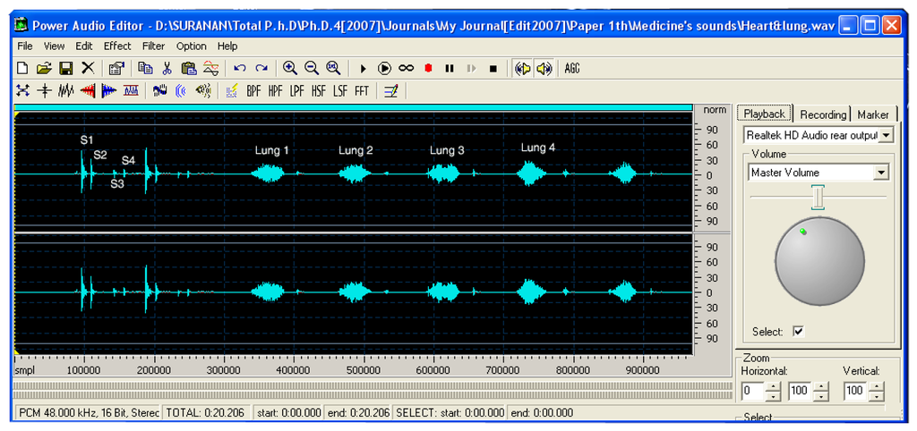Start recording with red record button

pyautogui.click(x=428, y=68)
